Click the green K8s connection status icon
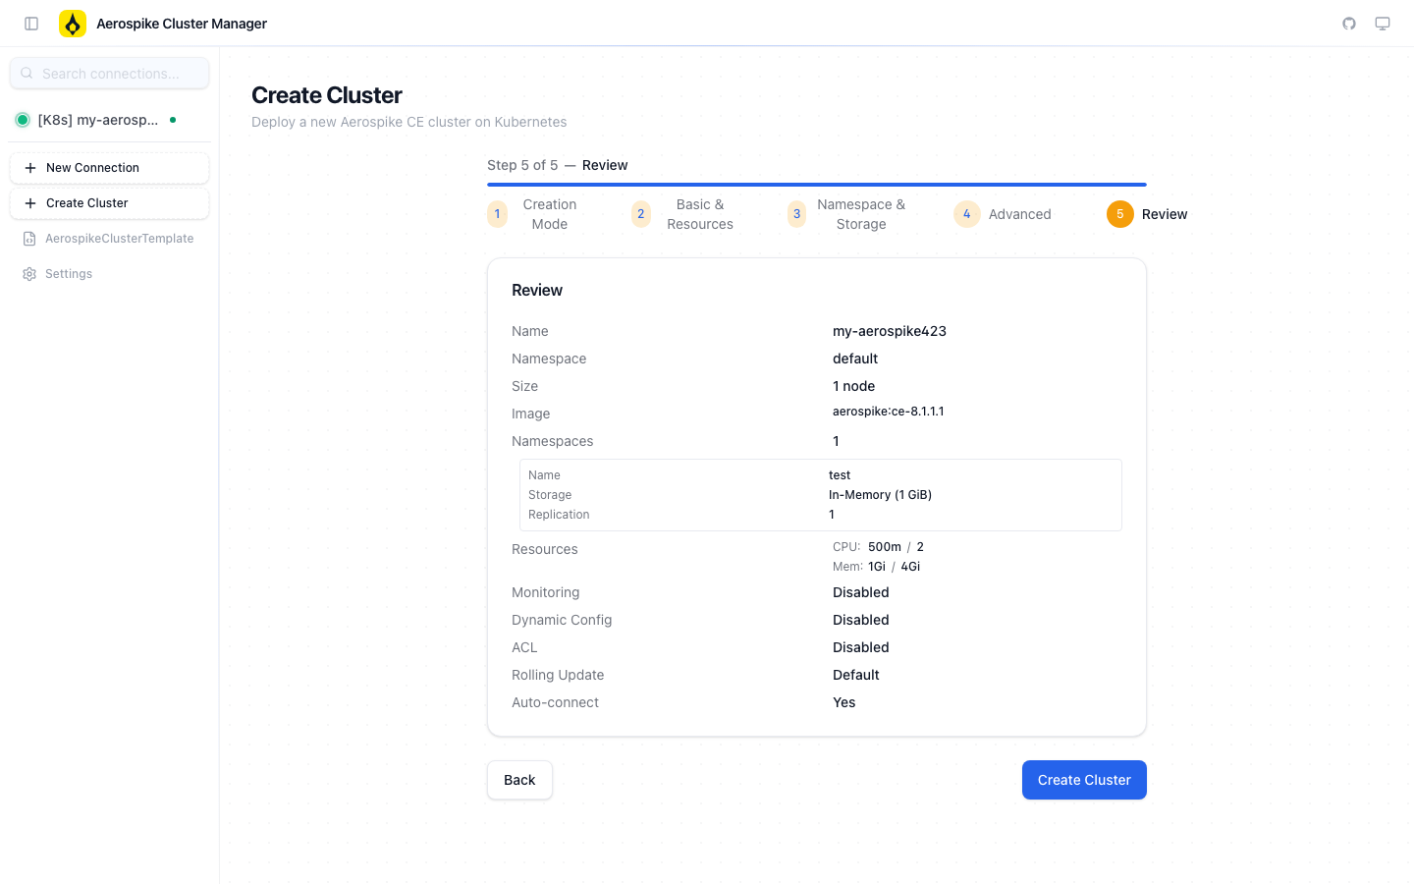1414x884 pixels. 23,120
